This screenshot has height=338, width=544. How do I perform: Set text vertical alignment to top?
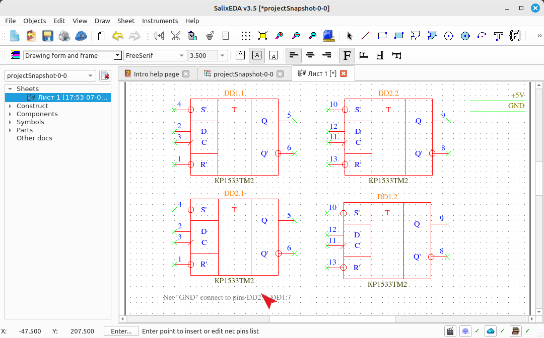(x=240, y=55)
